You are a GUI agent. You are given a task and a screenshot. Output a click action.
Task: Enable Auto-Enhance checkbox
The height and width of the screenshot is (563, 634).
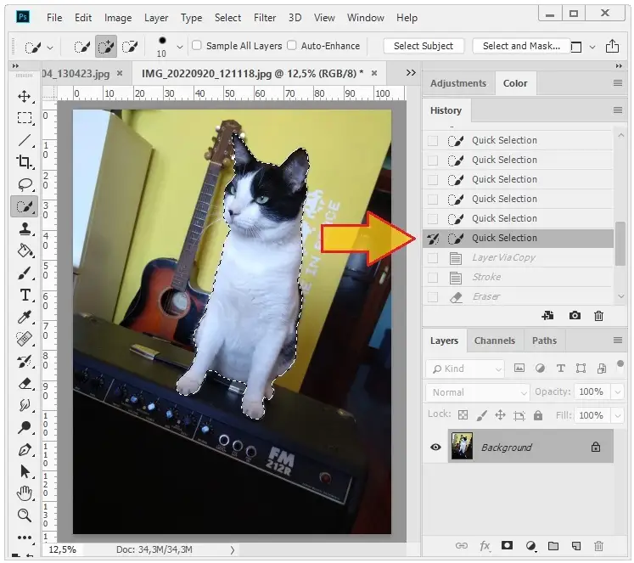[291, 45]
